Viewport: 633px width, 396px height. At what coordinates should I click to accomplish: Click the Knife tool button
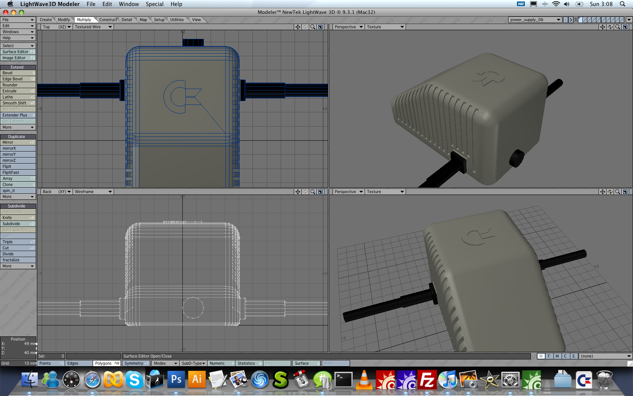click(x=18, y=218)
